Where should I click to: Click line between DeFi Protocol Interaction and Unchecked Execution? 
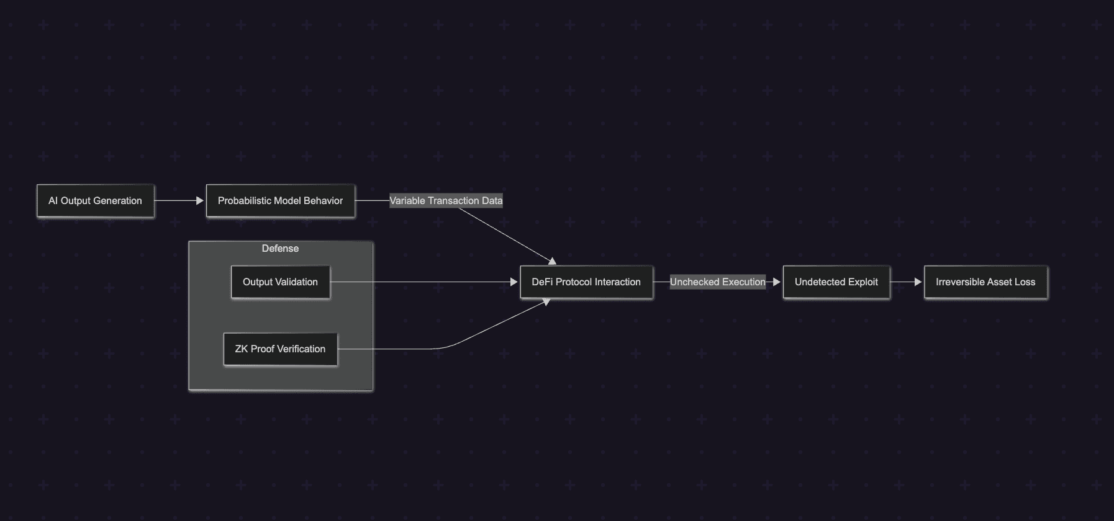coord(661,282)
